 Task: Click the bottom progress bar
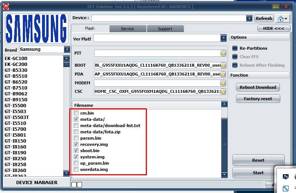(x=173, y=185)
